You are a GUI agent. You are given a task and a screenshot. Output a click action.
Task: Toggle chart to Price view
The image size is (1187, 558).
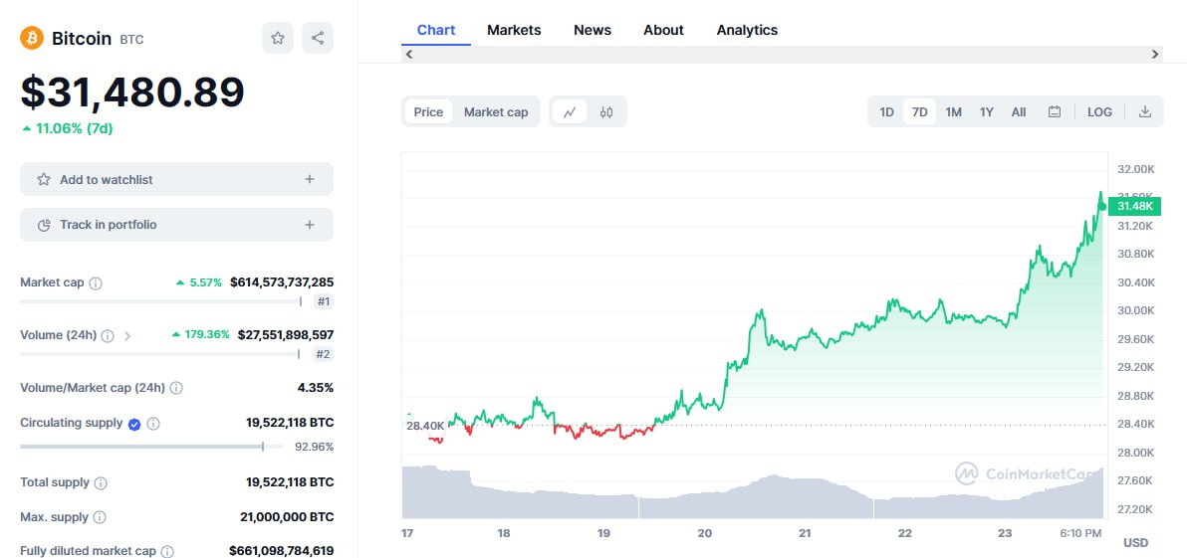[428, 112]
